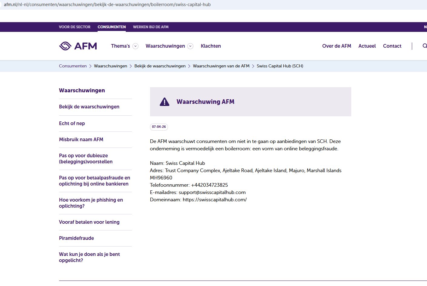Image resolution: width=427 pixels, height=286 pixels.
Task: Open Werken bij de AFM tab
Action: [x=151, y=27]
